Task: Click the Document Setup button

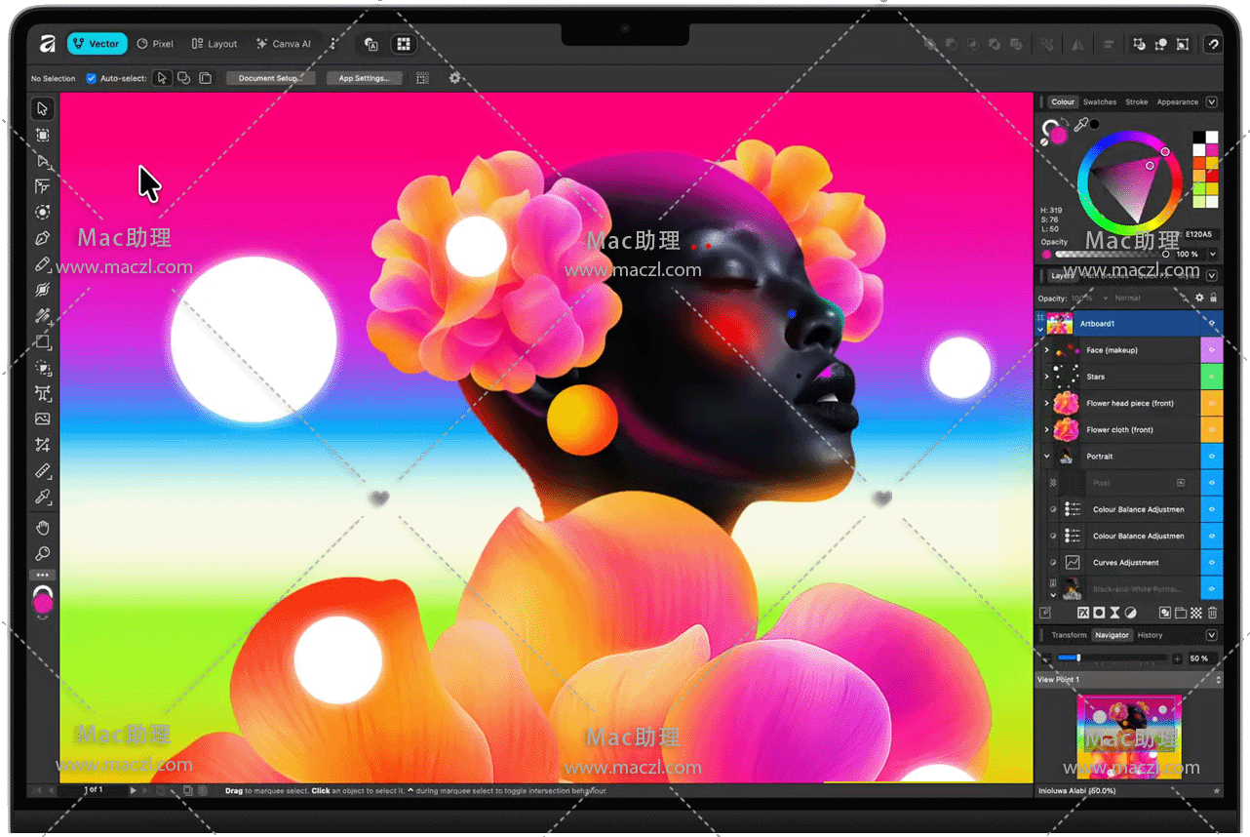Action: (x=270, y=79)
